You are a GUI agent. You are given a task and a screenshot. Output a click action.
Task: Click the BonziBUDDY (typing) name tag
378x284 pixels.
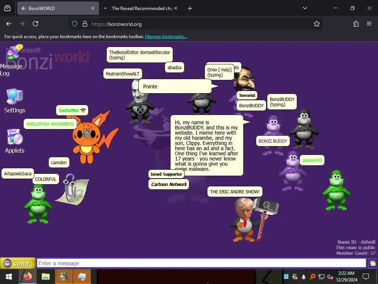click(282, 102)
